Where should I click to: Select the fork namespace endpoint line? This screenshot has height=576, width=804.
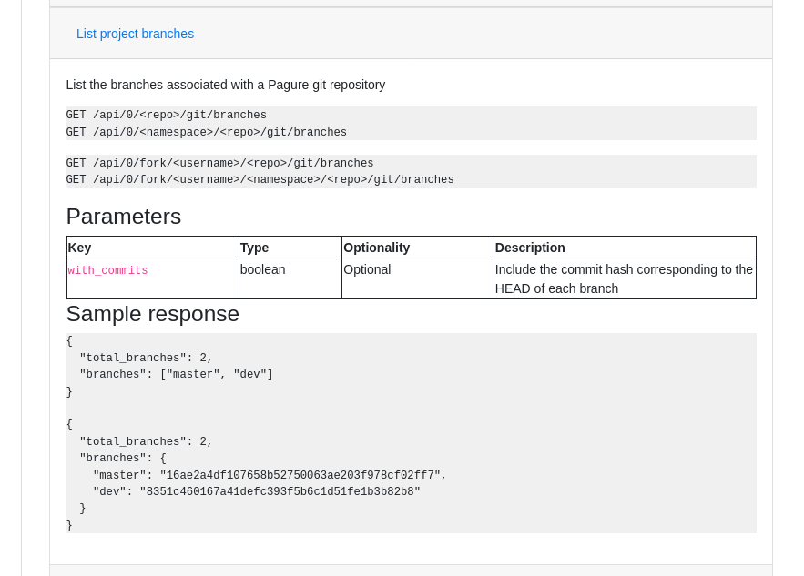click(x=260, y=180)
